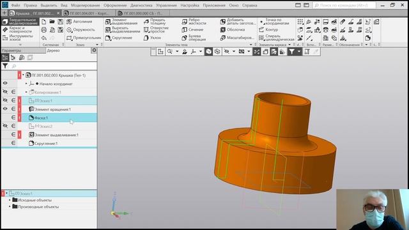Open the Булева операция tool
This screenshot has height=230, width=409.
point(194,38)
